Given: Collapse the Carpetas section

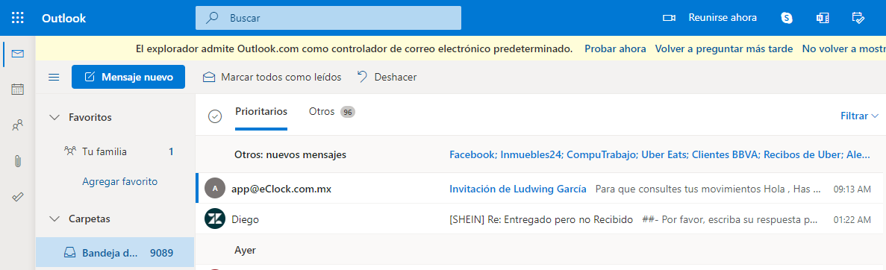Looking at the screenshot, I should 54,219.
